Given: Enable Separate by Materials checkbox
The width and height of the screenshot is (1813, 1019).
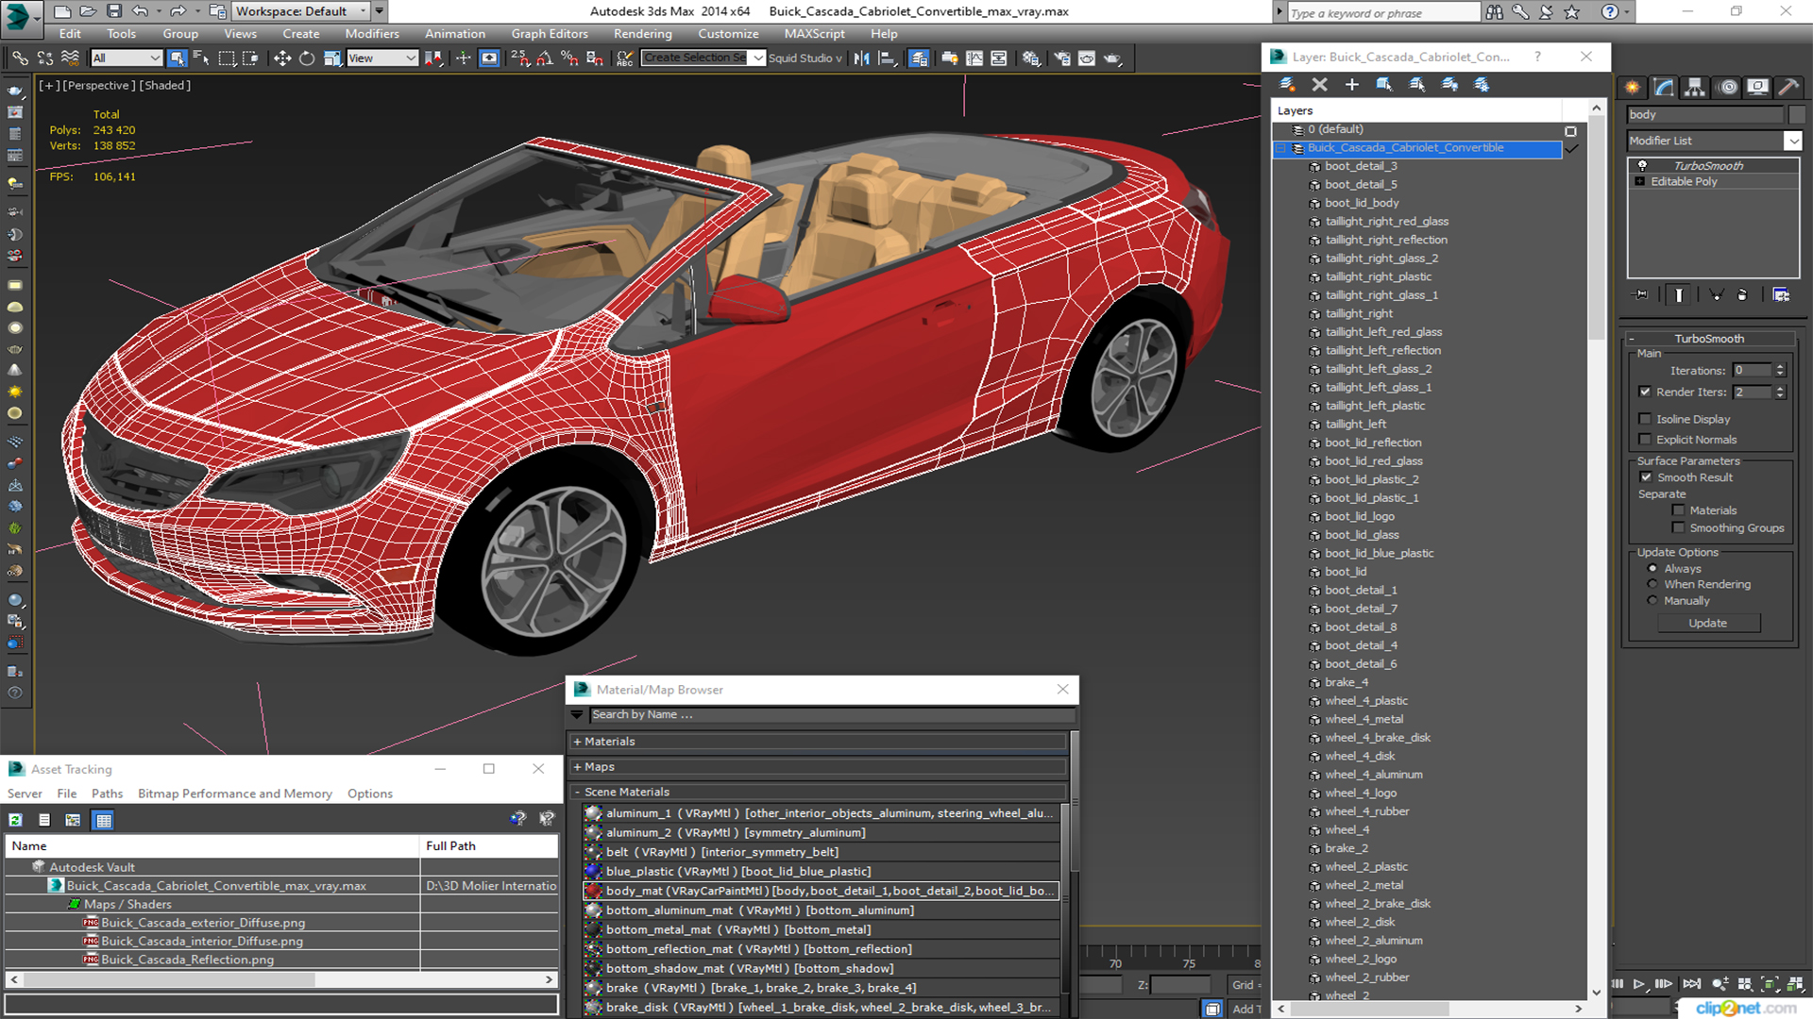Looking at the screenshot, I should coord(1678,510).
